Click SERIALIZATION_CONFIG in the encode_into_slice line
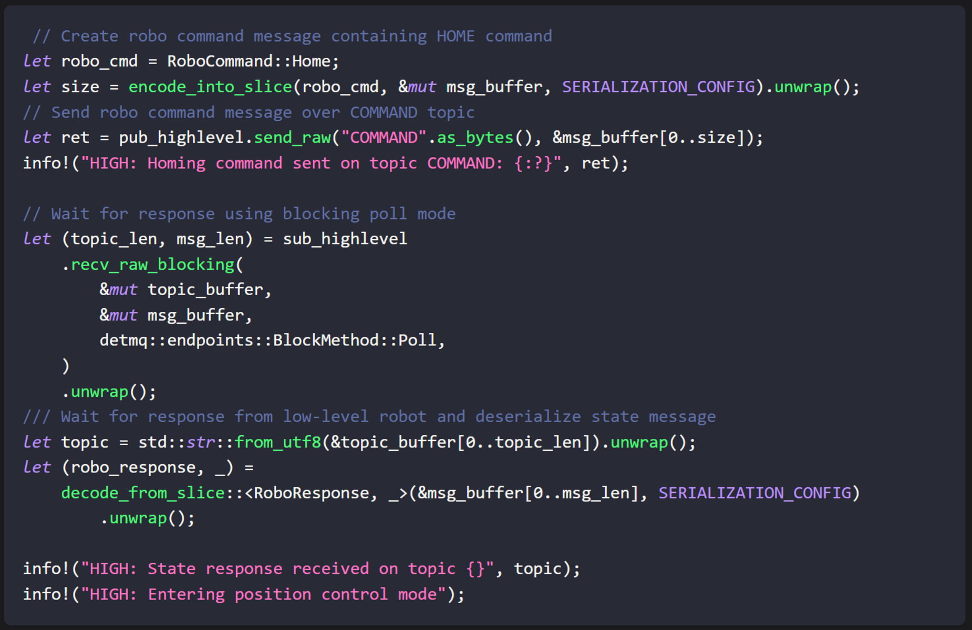 658,87
